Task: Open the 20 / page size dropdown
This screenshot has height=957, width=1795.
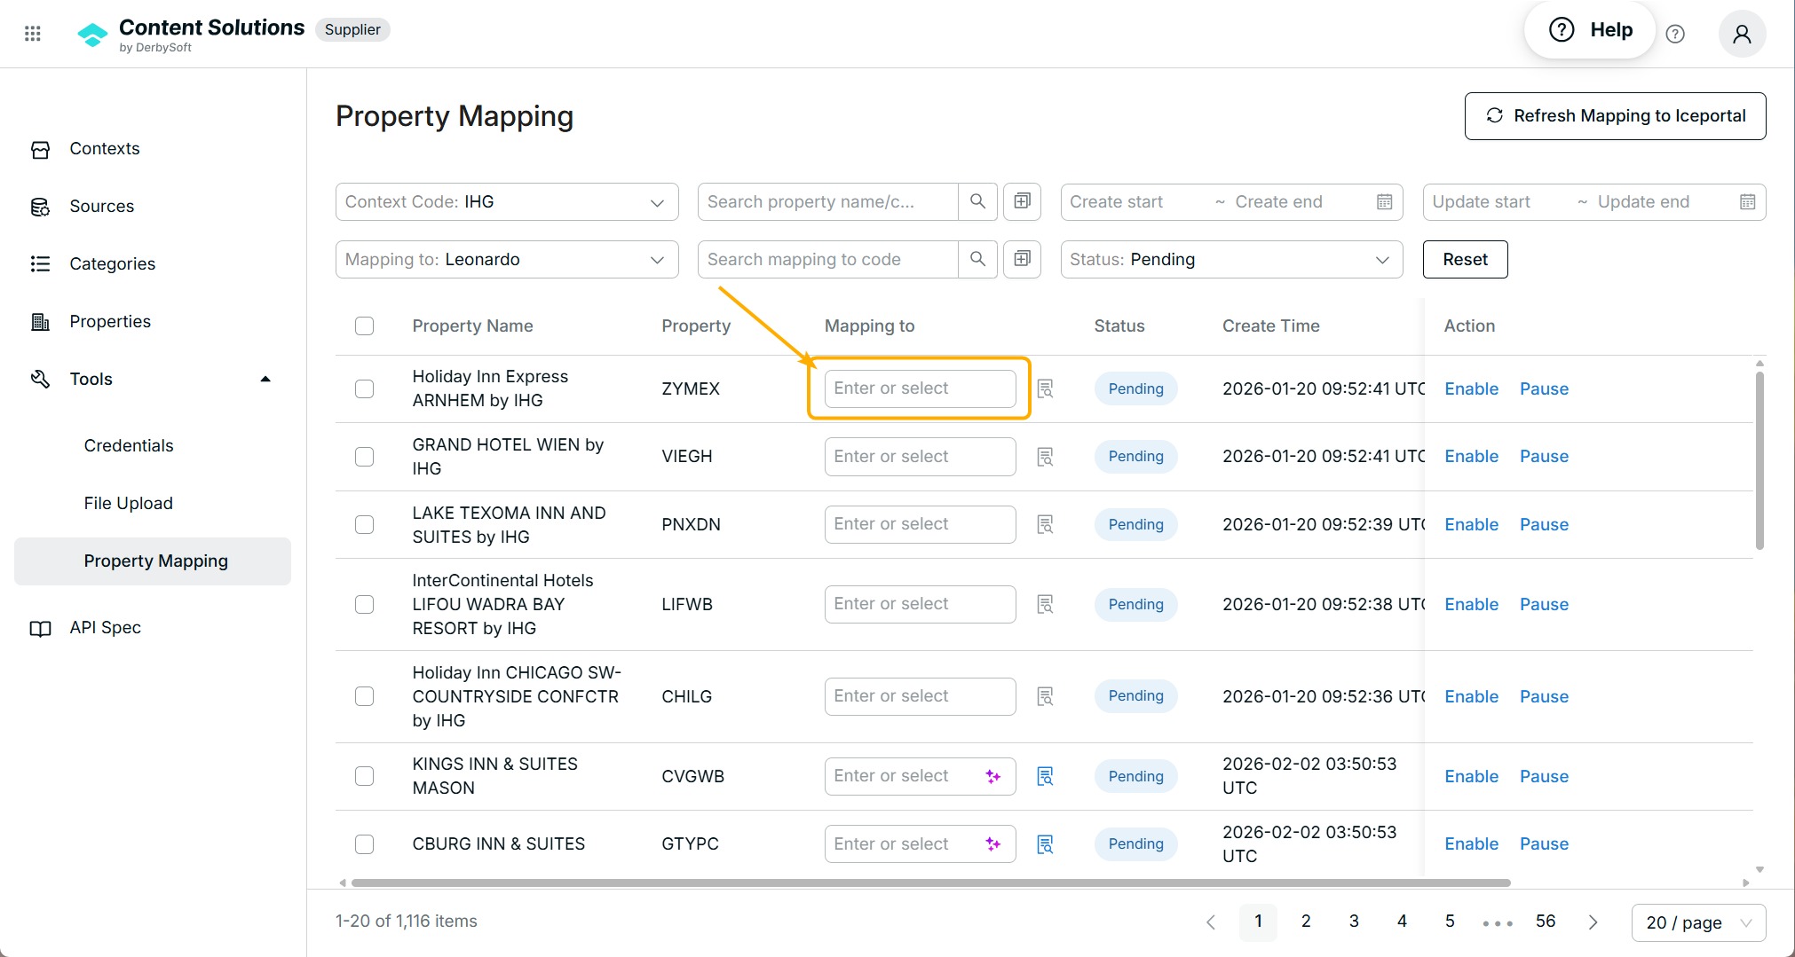Action: pos(1698,922)
